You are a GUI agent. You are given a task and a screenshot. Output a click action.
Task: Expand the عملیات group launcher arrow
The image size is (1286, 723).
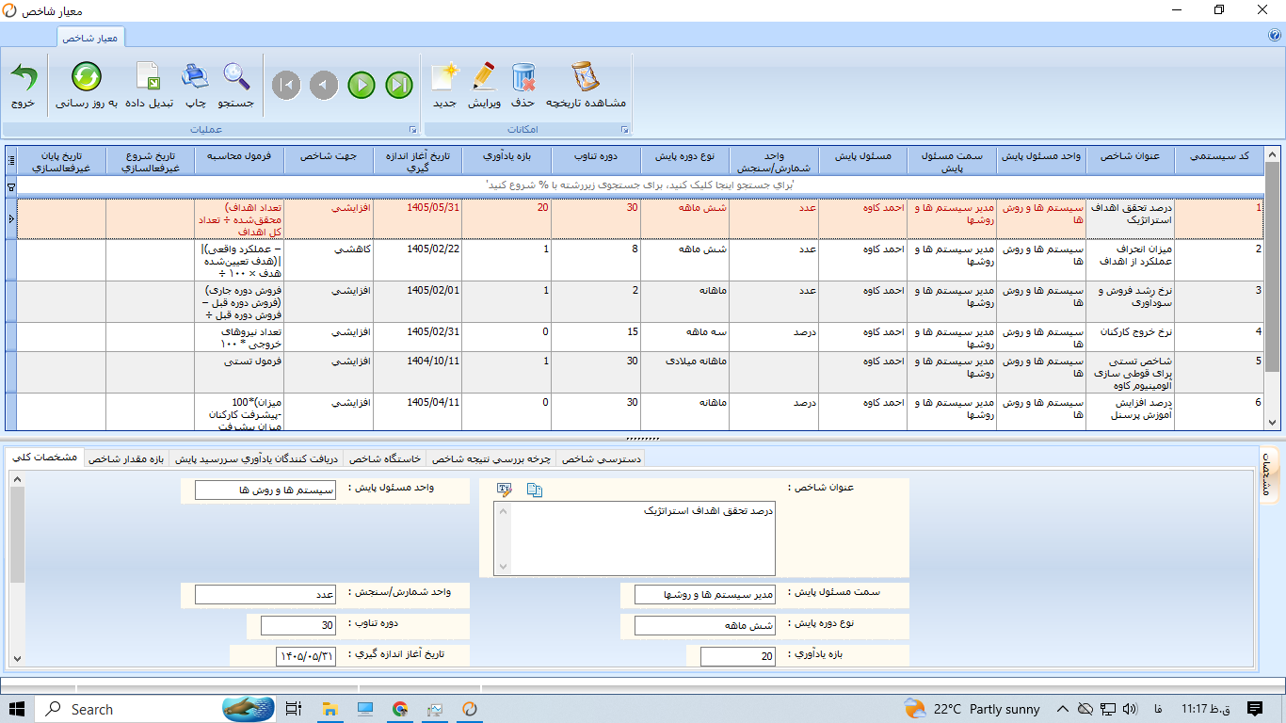[x=412, y=129]
